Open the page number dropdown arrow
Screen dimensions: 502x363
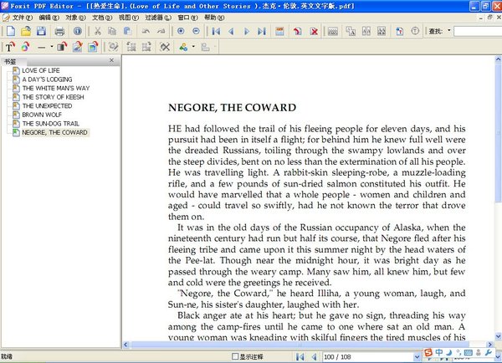tap(417, 357)
